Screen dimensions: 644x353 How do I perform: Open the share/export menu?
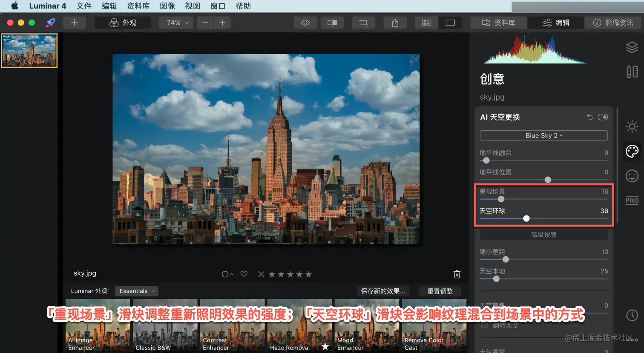tap(395, 23)
